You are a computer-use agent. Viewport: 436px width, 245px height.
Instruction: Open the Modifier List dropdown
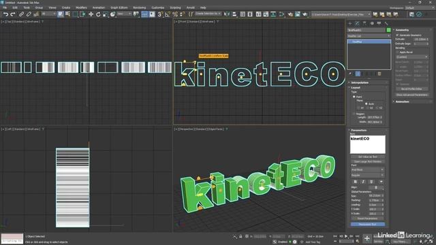pyautogui.click(x=369, y=36)
